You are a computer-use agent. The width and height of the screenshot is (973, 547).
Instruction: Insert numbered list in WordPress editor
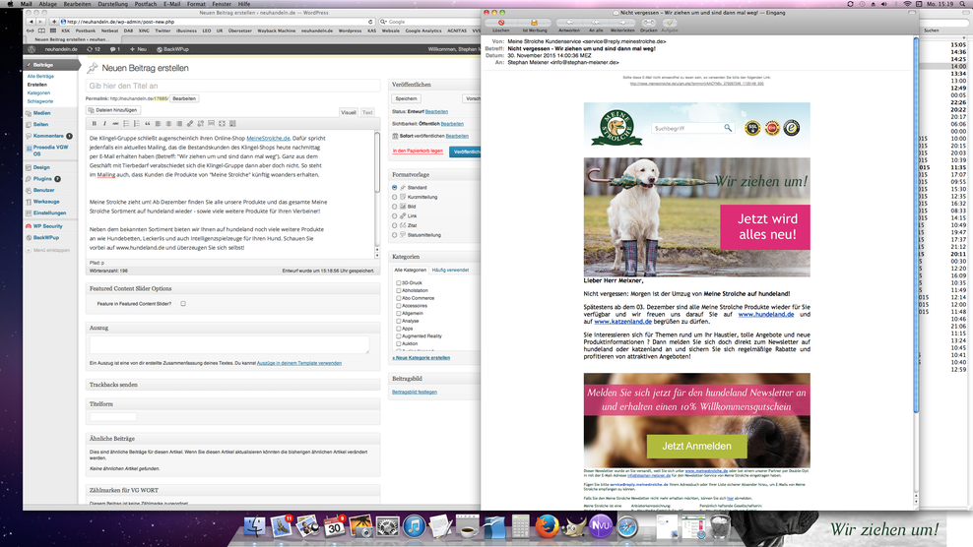coord(137,123)
